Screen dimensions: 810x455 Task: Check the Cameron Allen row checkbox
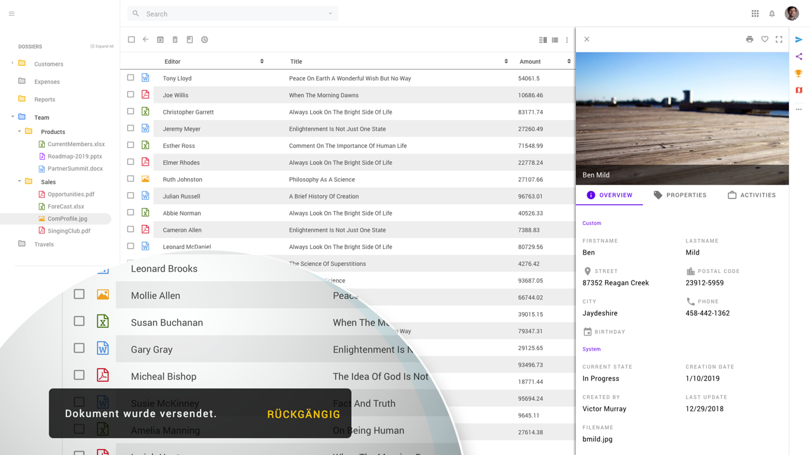click(130, 229)
